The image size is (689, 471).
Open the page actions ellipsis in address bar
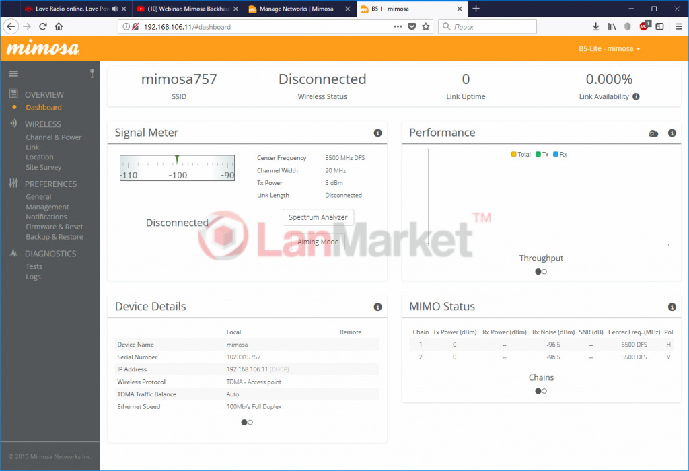[398, 27]
